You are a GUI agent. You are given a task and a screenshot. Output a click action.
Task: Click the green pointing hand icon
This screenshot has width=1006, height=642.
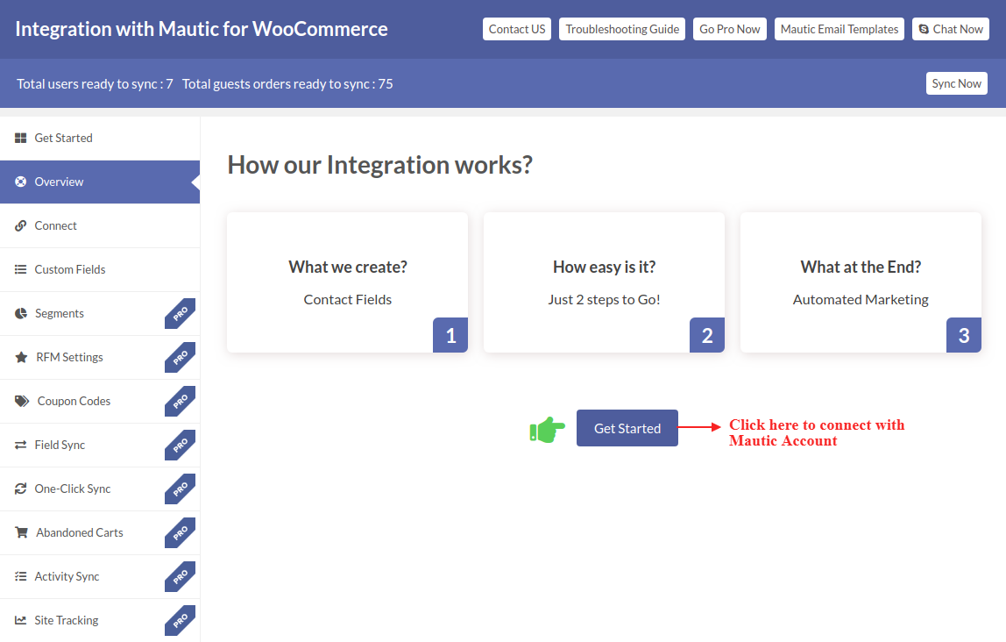coord(548,430)
